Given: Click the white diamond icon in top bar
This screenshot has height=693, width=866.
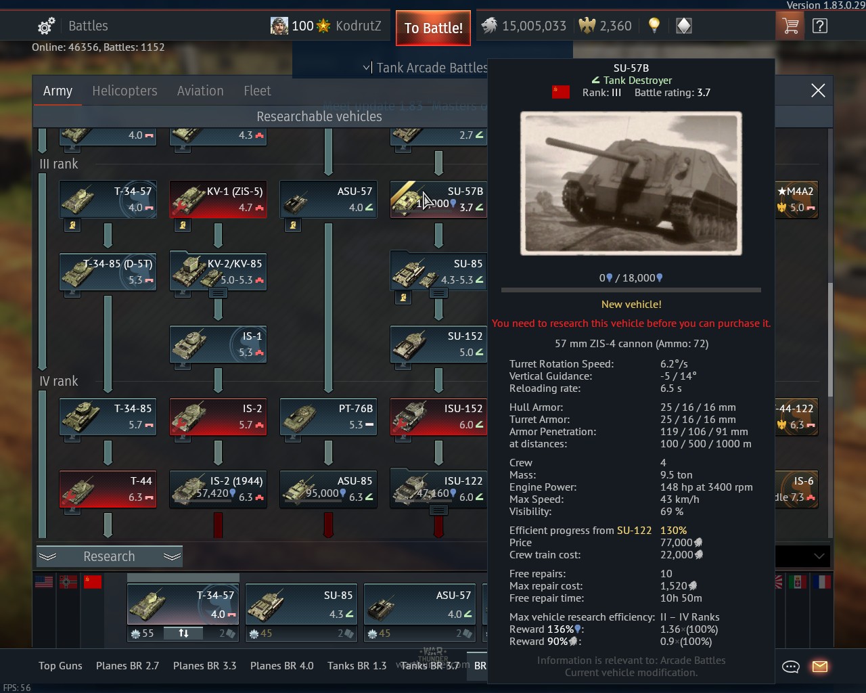Looking at the screenshot, I should pos(684,26).
